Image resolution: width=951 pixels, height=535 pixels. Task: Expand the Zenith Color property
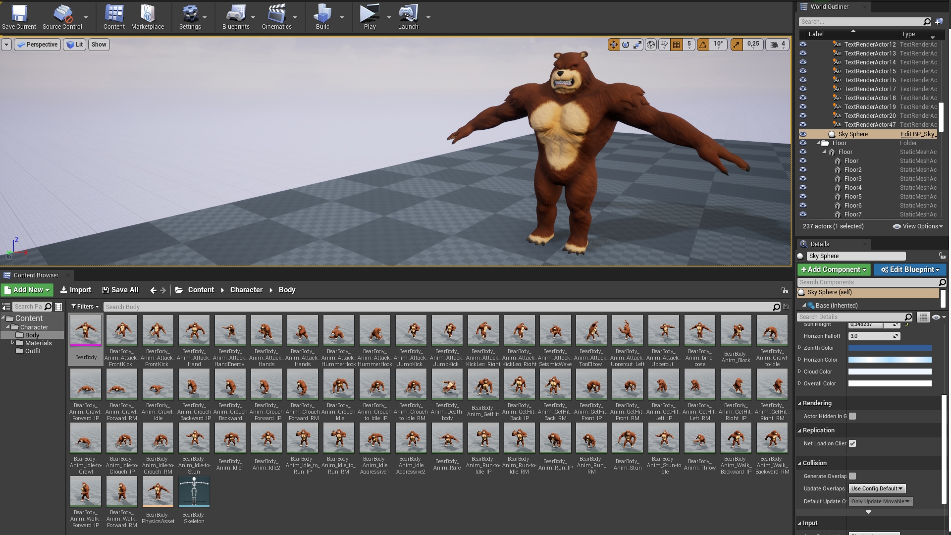(x=800, y=348)
